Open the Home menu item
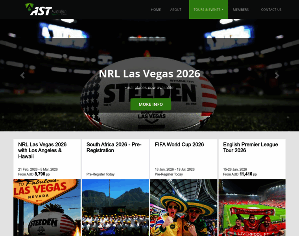This screenshot has width=299, height=236. (156, 9)
